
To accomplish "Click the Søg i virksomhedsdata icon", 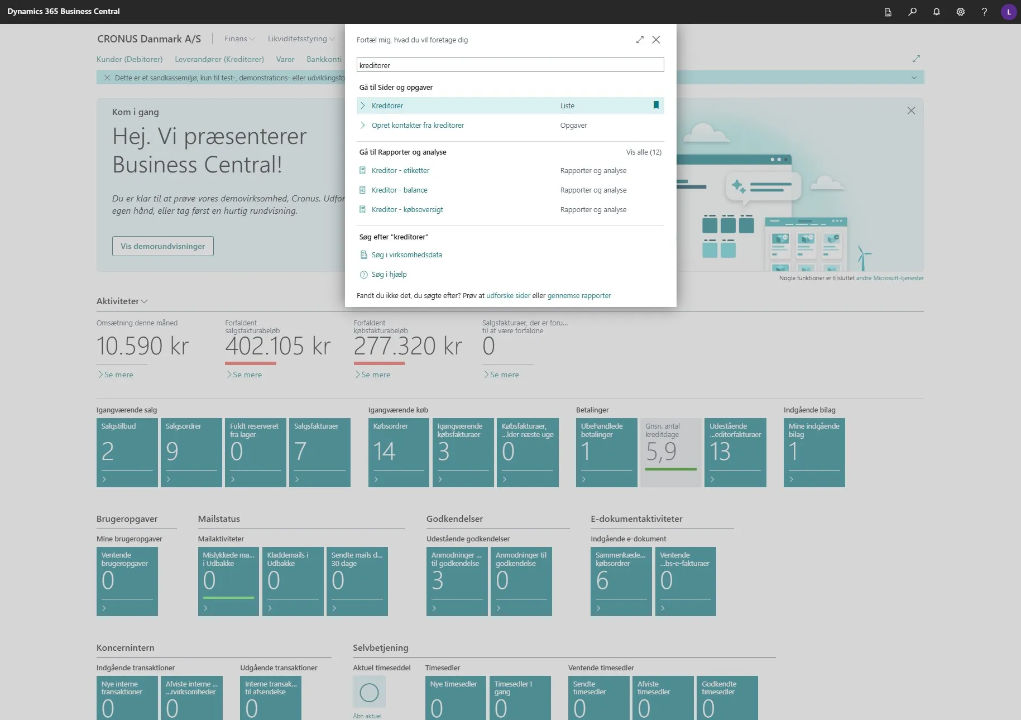I will pos(363,255).
